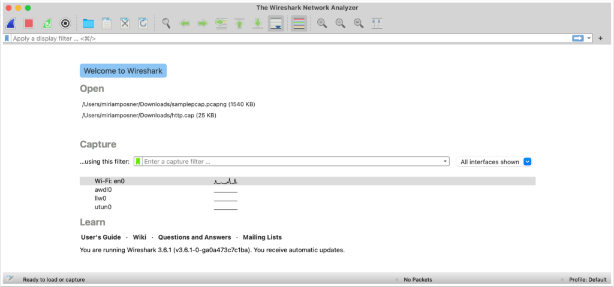The image size is (614, 287).
Task: Click the Find a packet magnifier icon
Action: click(166, 23)
